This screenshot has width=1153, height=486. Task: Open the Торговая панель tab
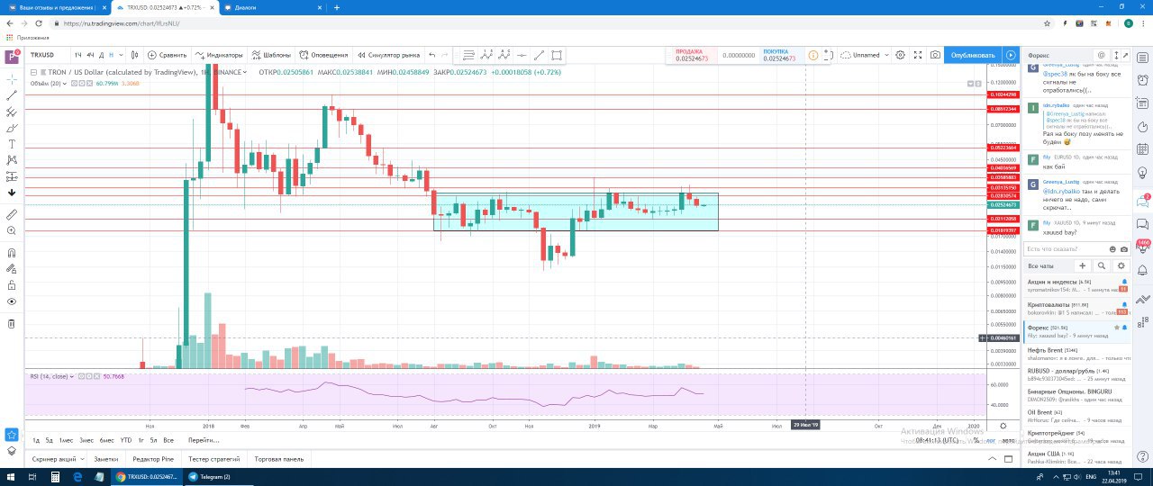tap(279, 459)
